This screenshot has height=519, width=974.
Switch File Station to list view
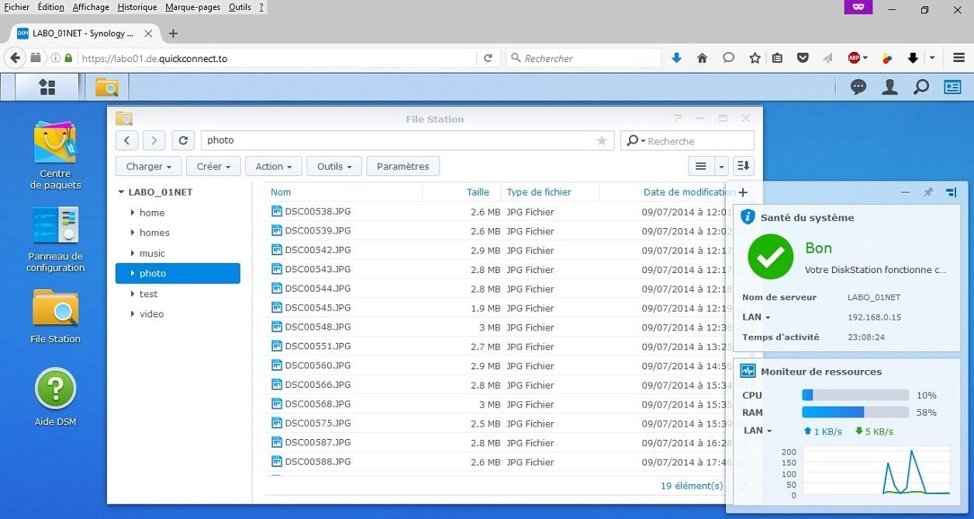701,166
